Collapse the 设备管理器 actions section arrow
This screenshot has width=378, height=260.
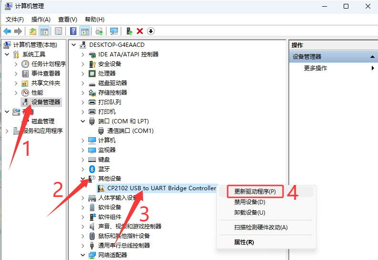(372, 57)
